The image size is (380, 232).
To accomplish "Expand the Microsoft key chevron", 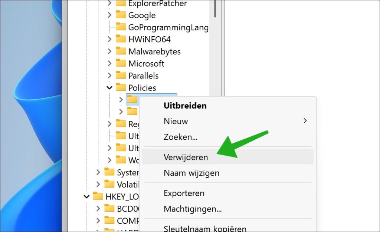I will 109,63.
